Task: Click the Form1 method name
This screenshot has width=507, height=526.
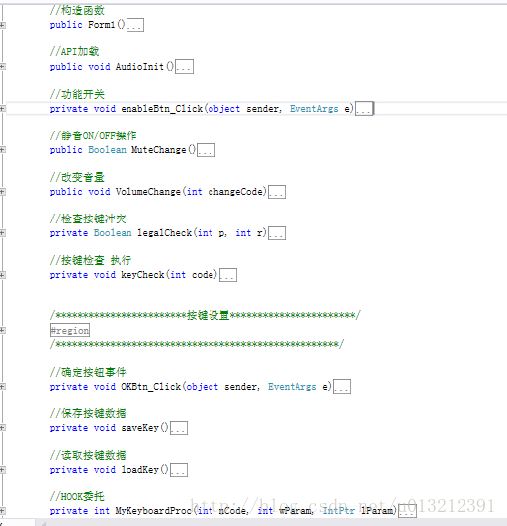Action: [101, 25]
